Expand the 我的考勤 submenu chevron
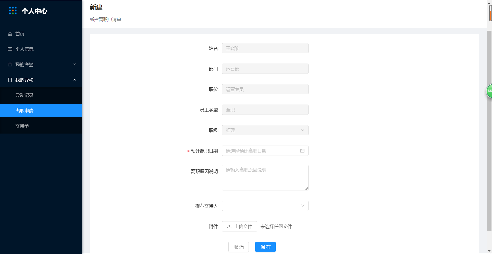The width and height of the screenshot is (492, 254). tap(75, 64)
